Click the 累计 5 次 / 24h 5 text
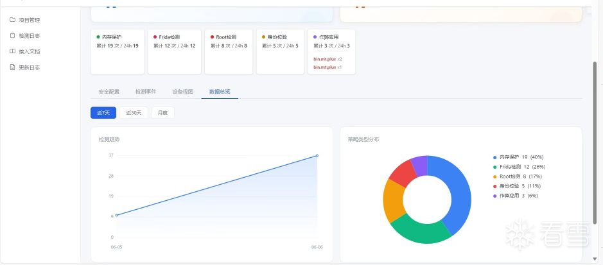The image size is (603, 265). (281, 46)
